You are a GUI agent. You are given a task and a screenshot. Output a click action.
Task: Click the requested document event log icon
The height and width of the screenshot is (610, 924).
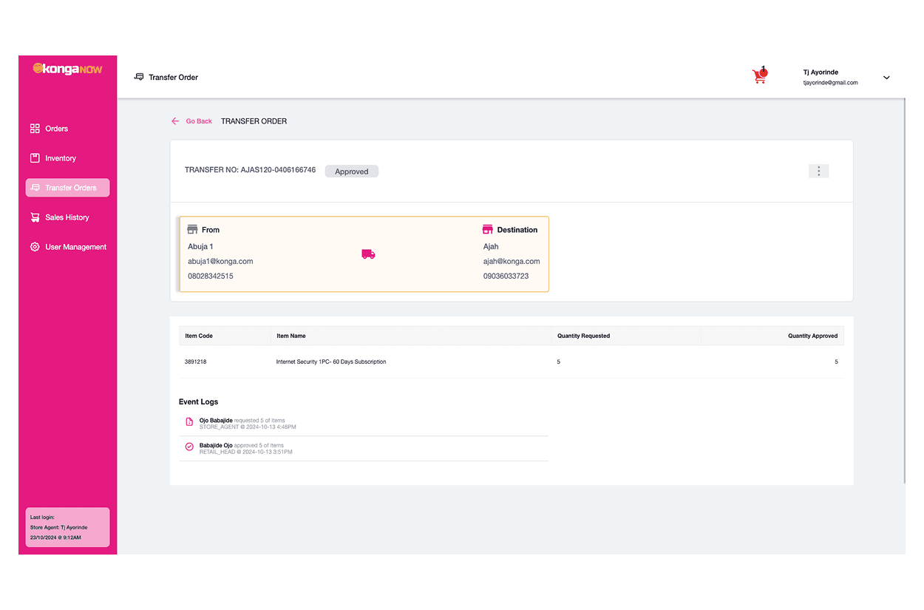[189, 421]
